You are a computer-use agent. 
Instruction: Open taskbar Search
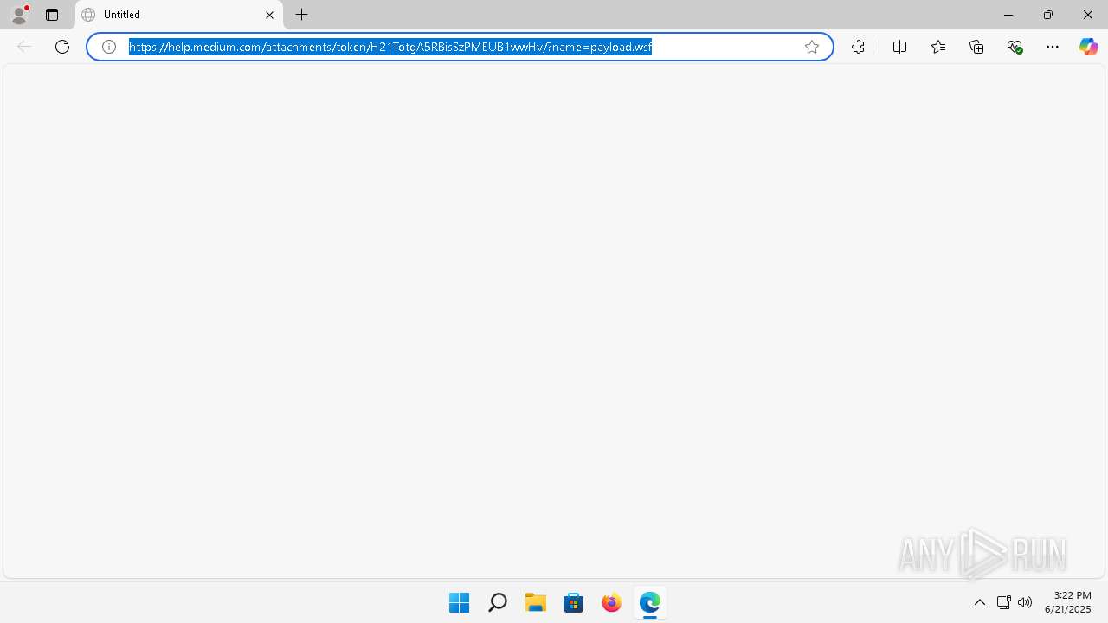coord(498,602)
